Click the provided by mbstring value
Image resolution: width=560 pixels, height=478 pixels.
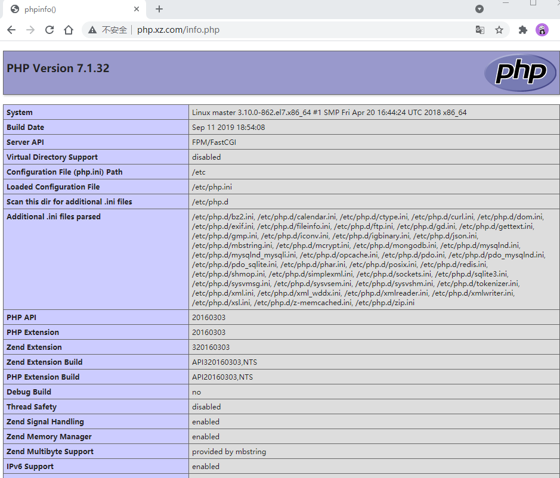(229, 452)
